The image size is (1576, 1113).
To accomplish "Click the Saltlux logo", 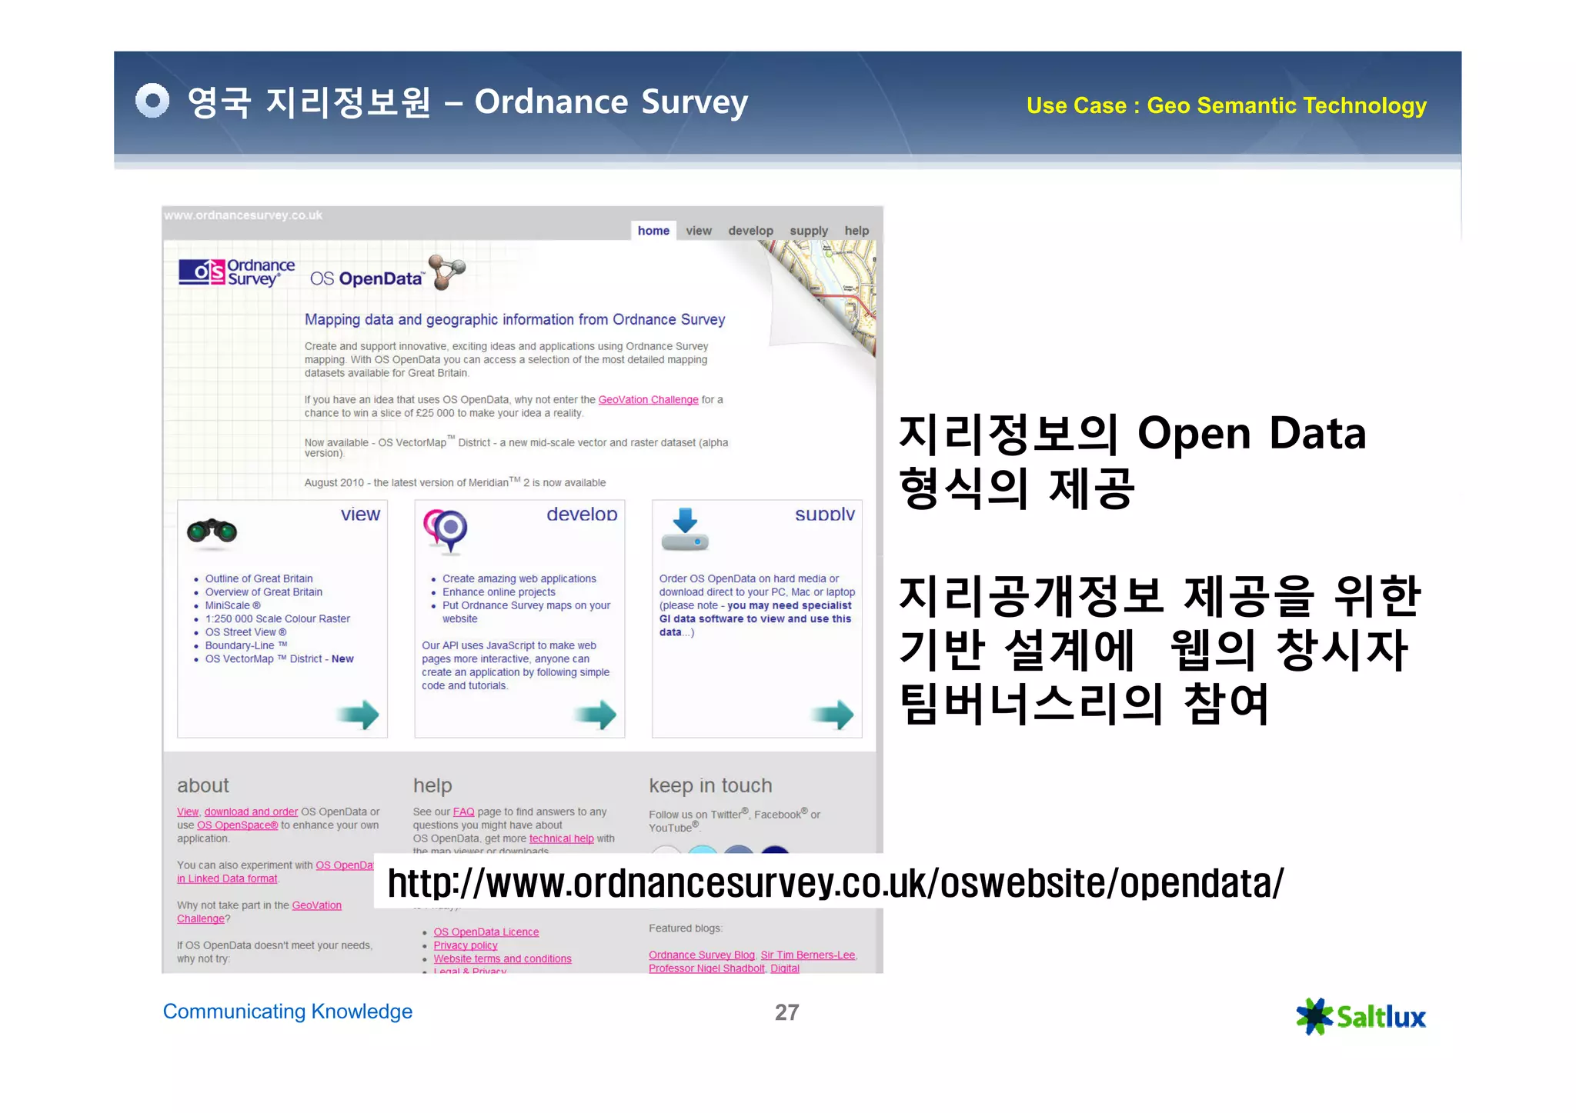I will coord(1361,1017).
